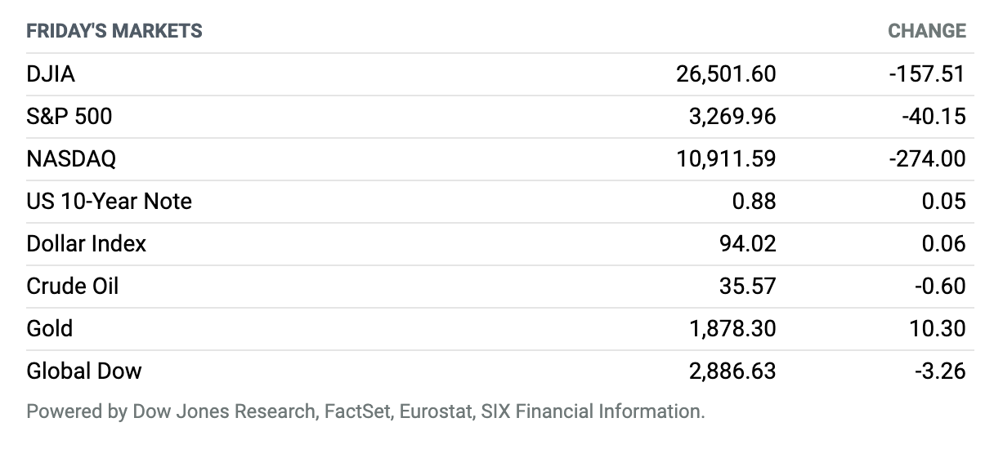
Task: Select the S&P 500 index name
Action: click(69, 117)
